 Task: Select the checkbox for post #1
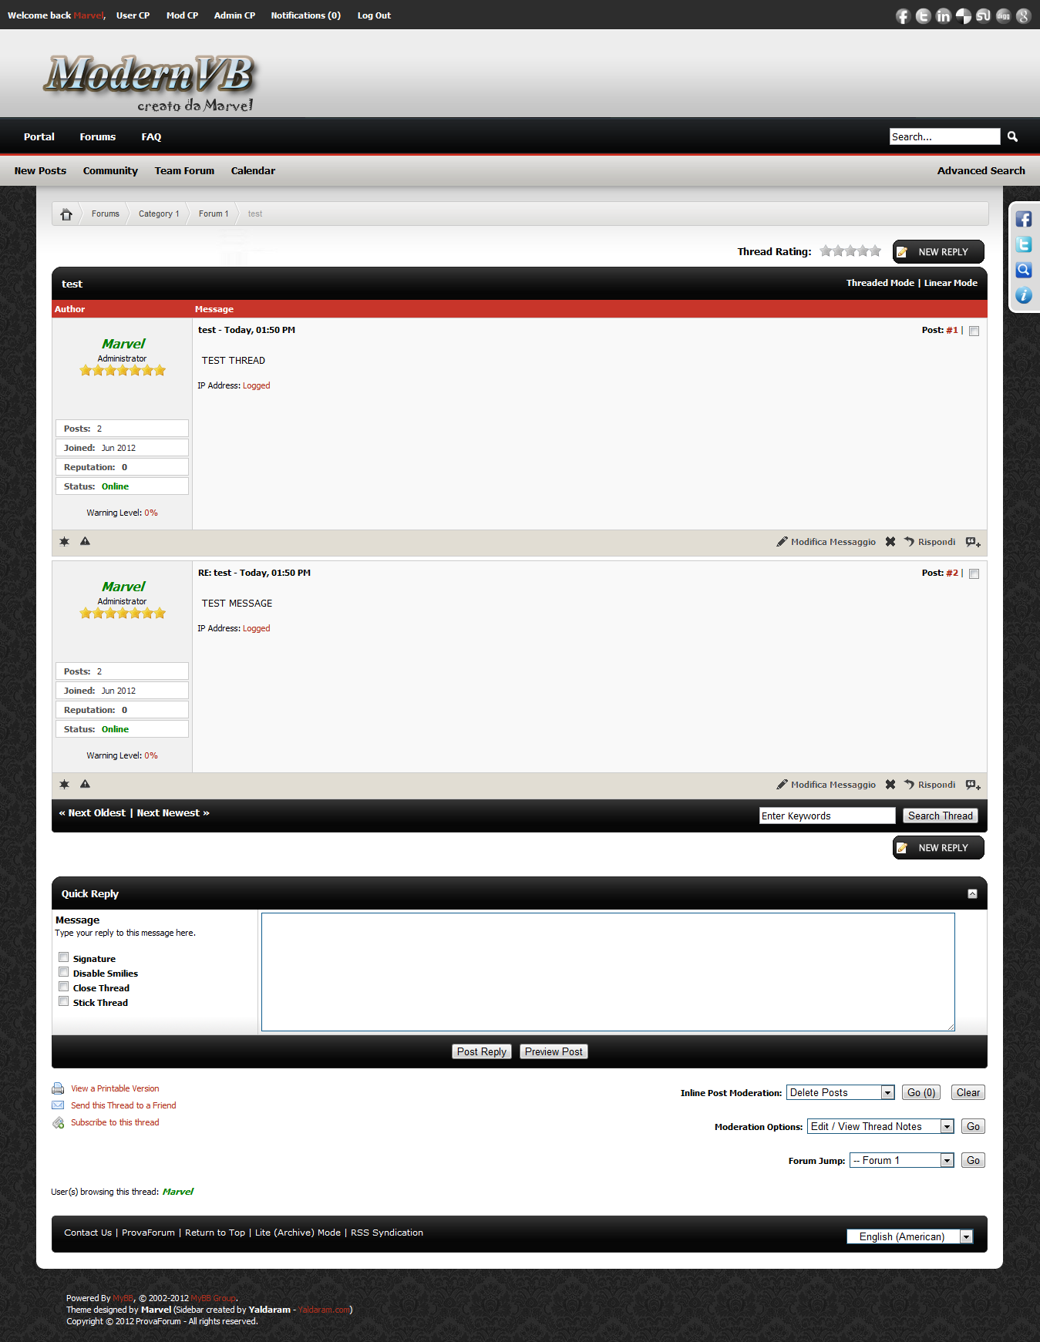tap(974, 331)
